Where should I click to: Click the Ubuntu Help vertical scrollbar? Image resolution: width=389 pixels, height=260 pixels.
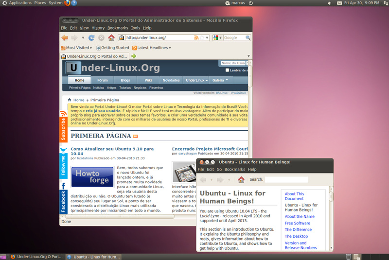(x=331, y=197)
